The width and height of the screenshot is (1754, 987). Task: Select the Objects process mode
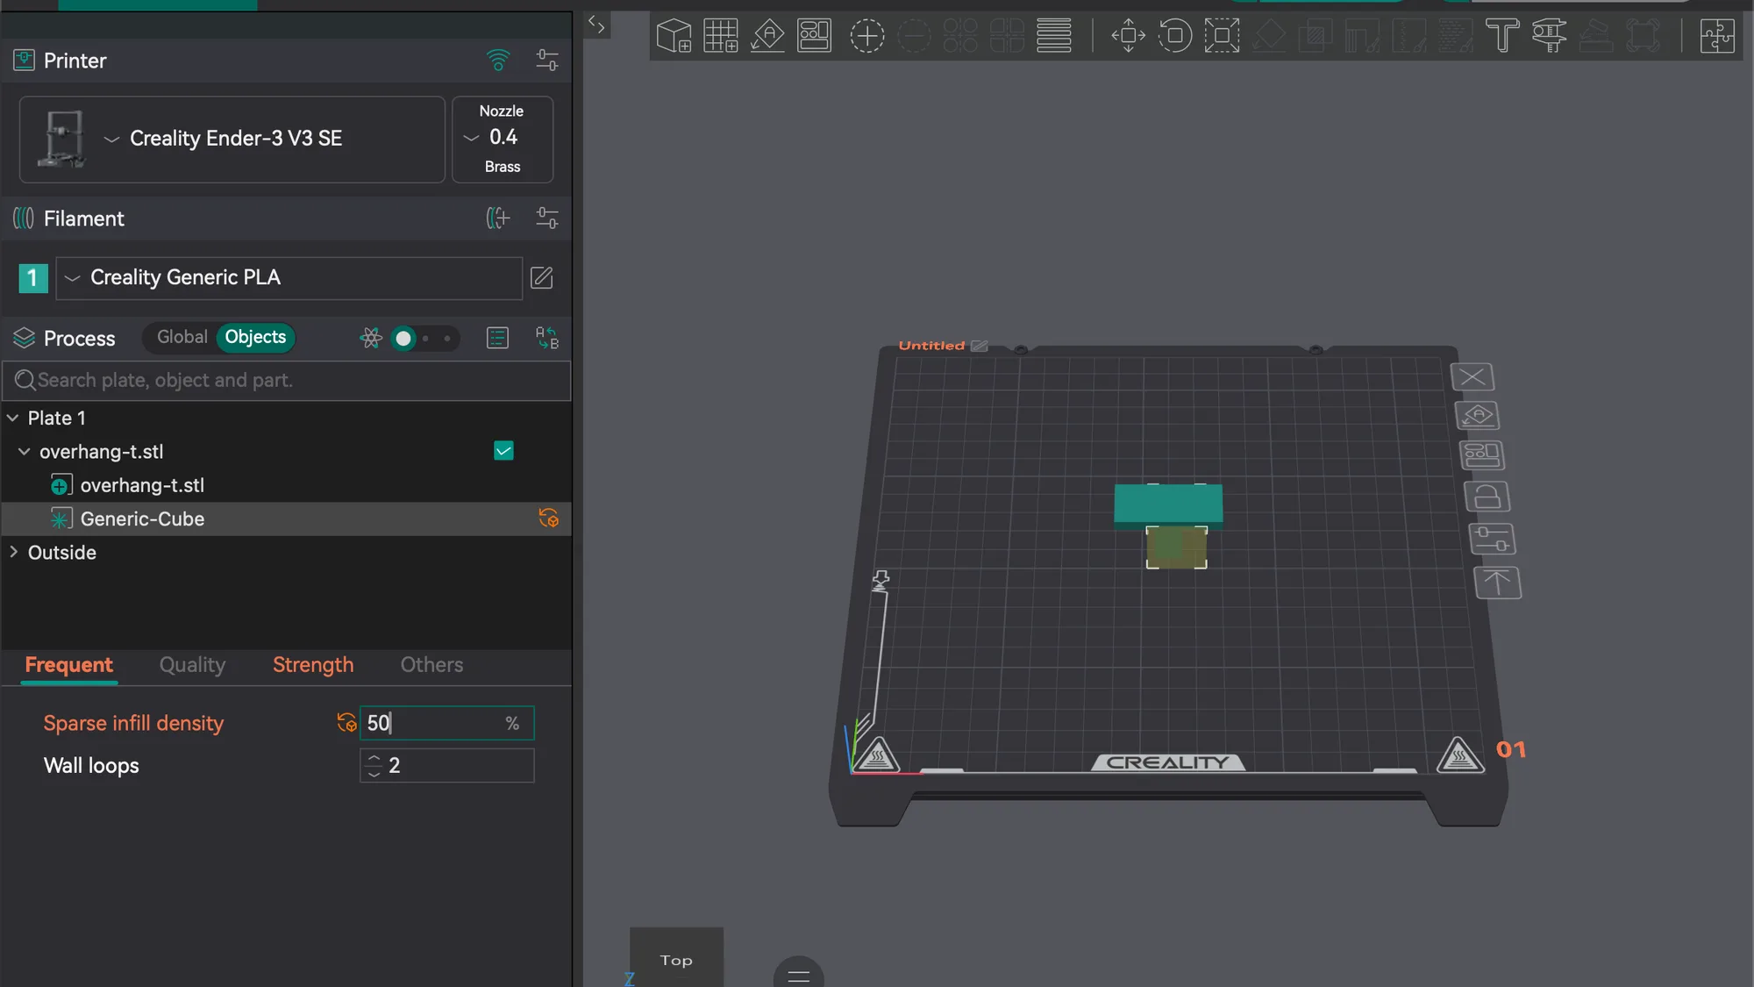255,337
